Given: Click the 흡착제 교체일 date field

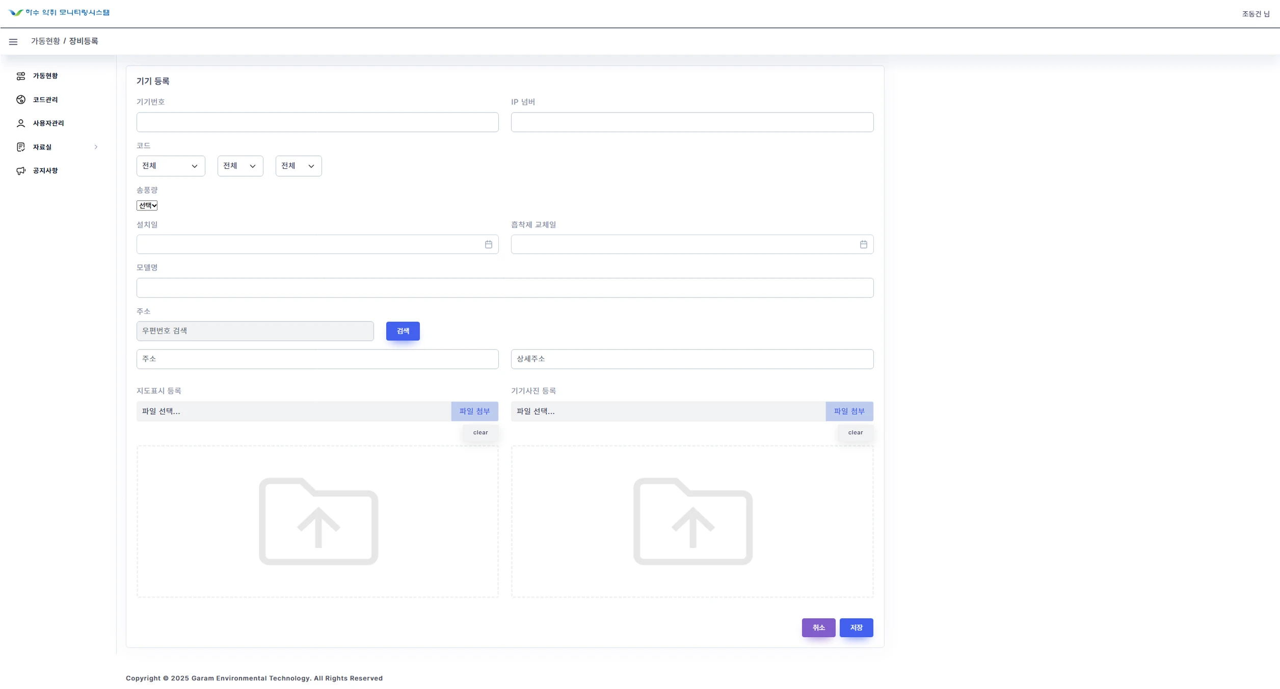Looking at the screenshot, I should coord(692,245).
